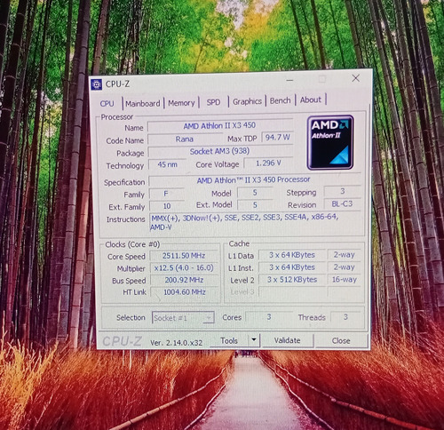Click the Code Name value 'Rana'
Image resolution: width=444 pixels, height=430 pixels.
(185, 139)
